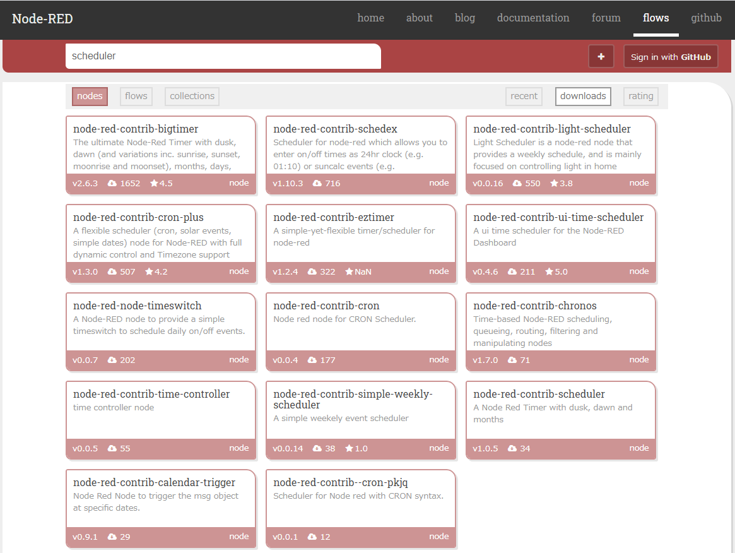Open node-red-contrib-chronos

coord(535,306)
